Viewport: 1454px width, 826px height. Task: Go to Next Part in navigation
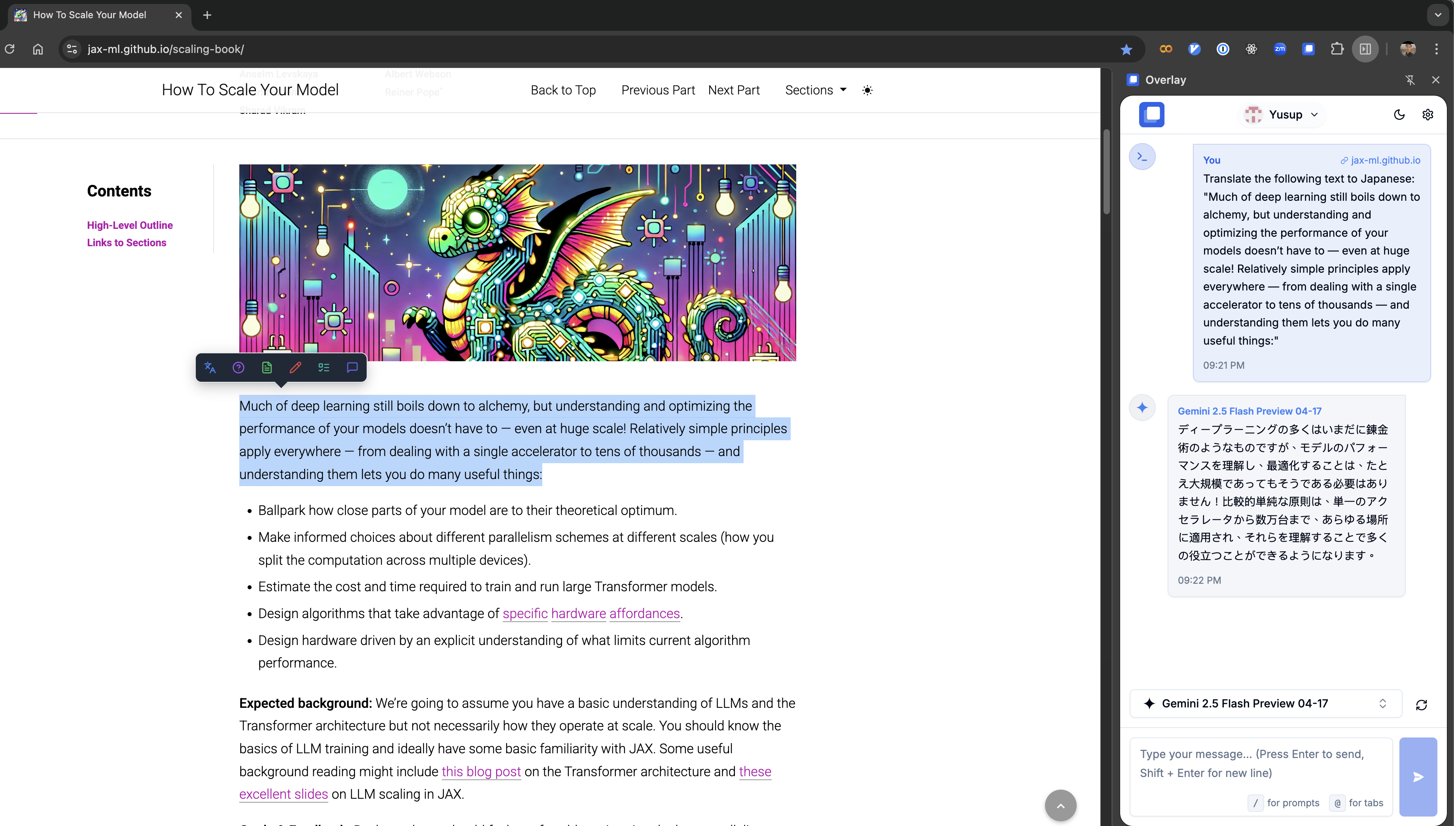click(734, 90)
